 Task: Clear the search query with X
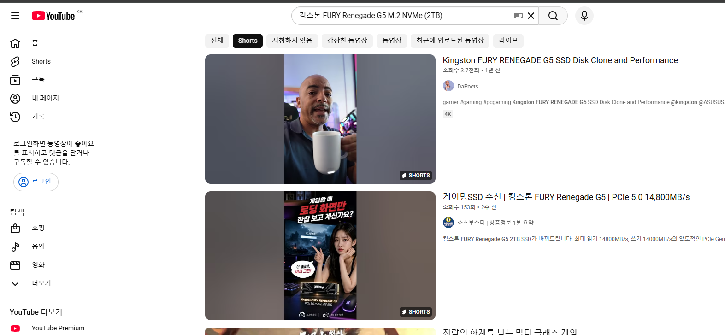[531, 16]
